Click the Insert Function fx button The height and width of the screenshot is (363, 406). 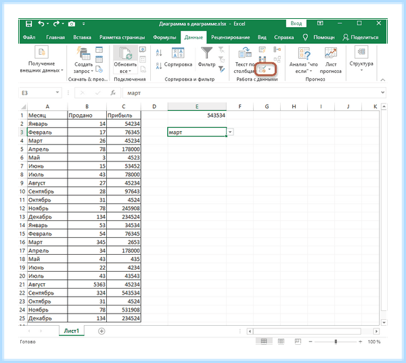click(113, 93)
